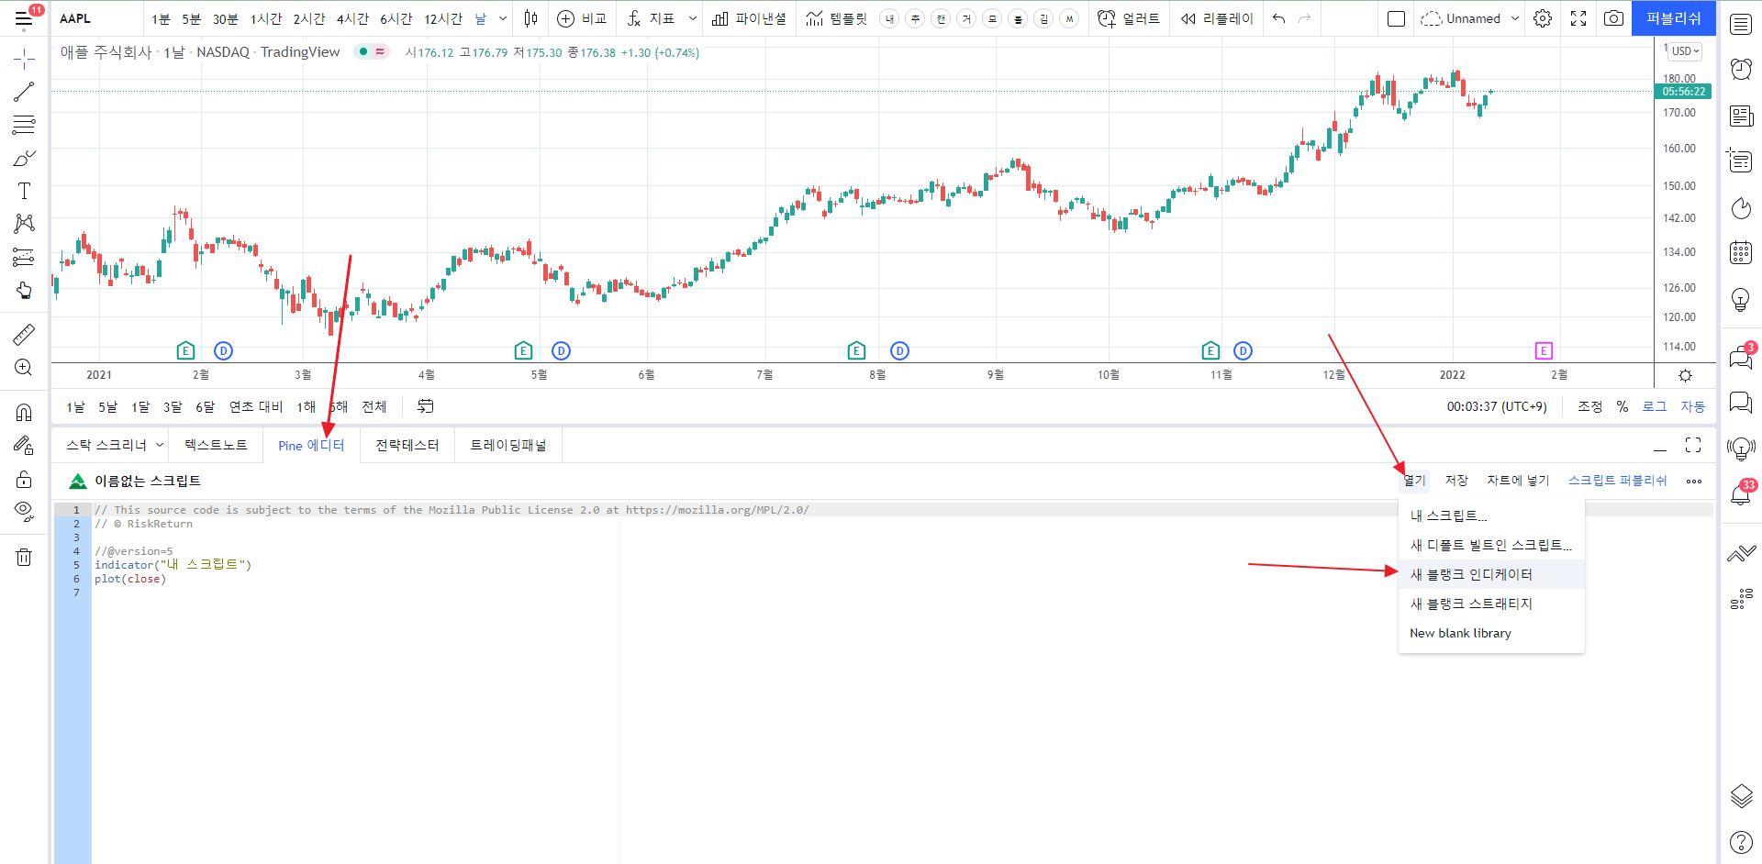Image resolution: width=1762 pixels, height=864 pixels.
Task: Open the main hamburger menu
Action: click(x=24, y=18)
